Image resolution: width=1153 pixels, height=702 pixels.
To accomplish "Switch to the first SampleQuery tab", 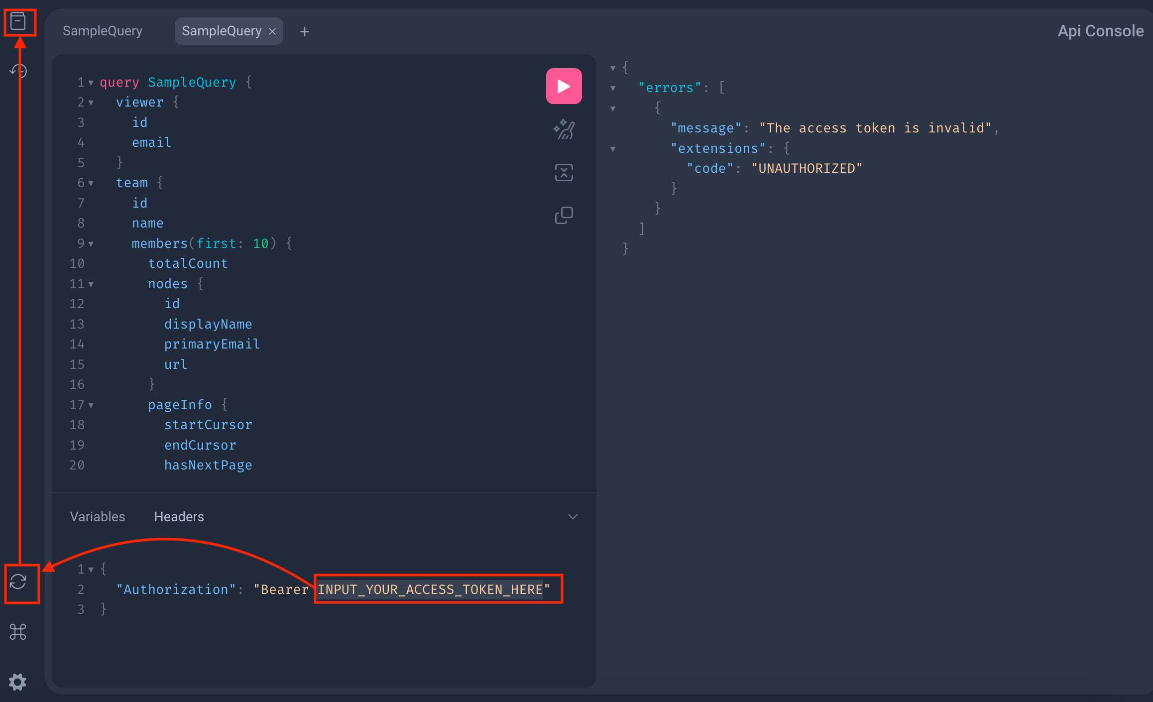I will [103, 31].
